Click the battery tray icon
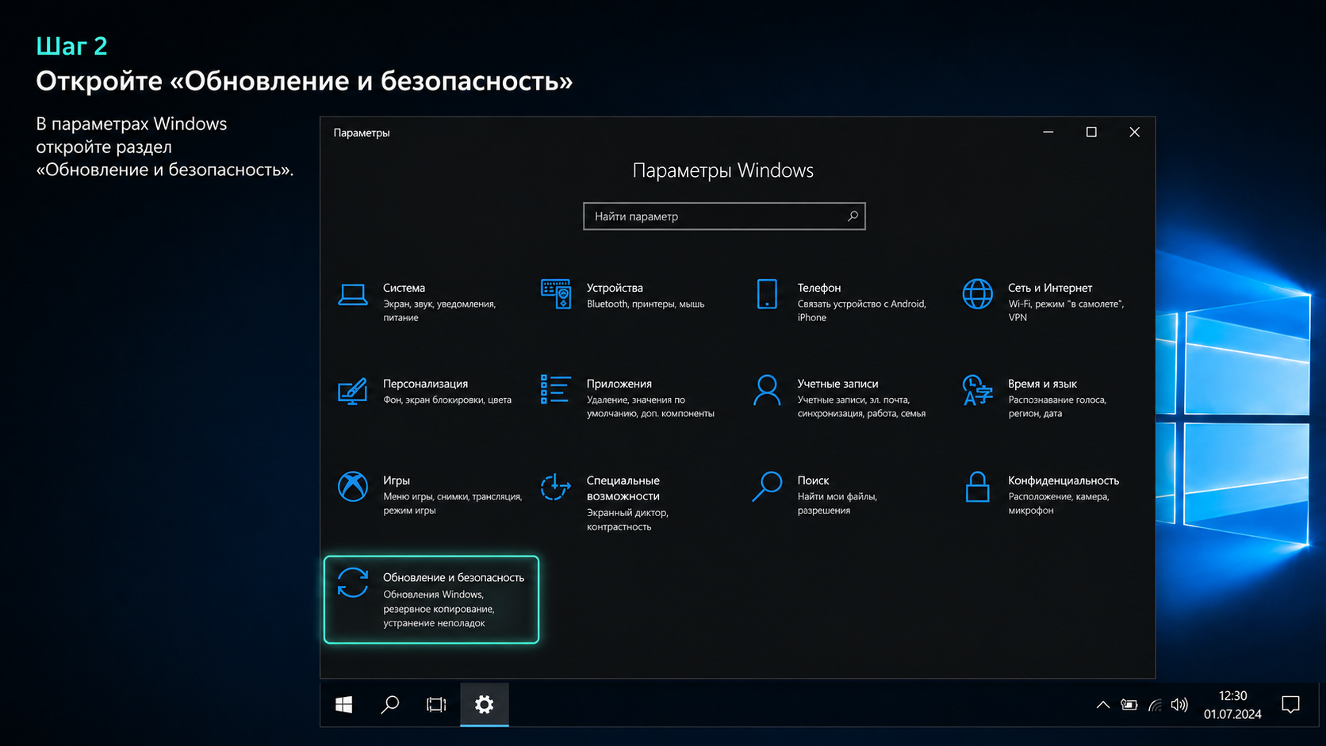Screen dimensions: 1326x746 1129,705
